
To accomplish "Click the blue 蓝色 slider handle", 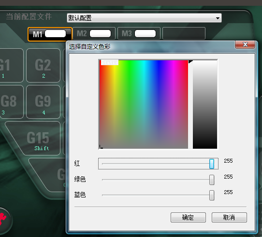I will pos(212,195).
